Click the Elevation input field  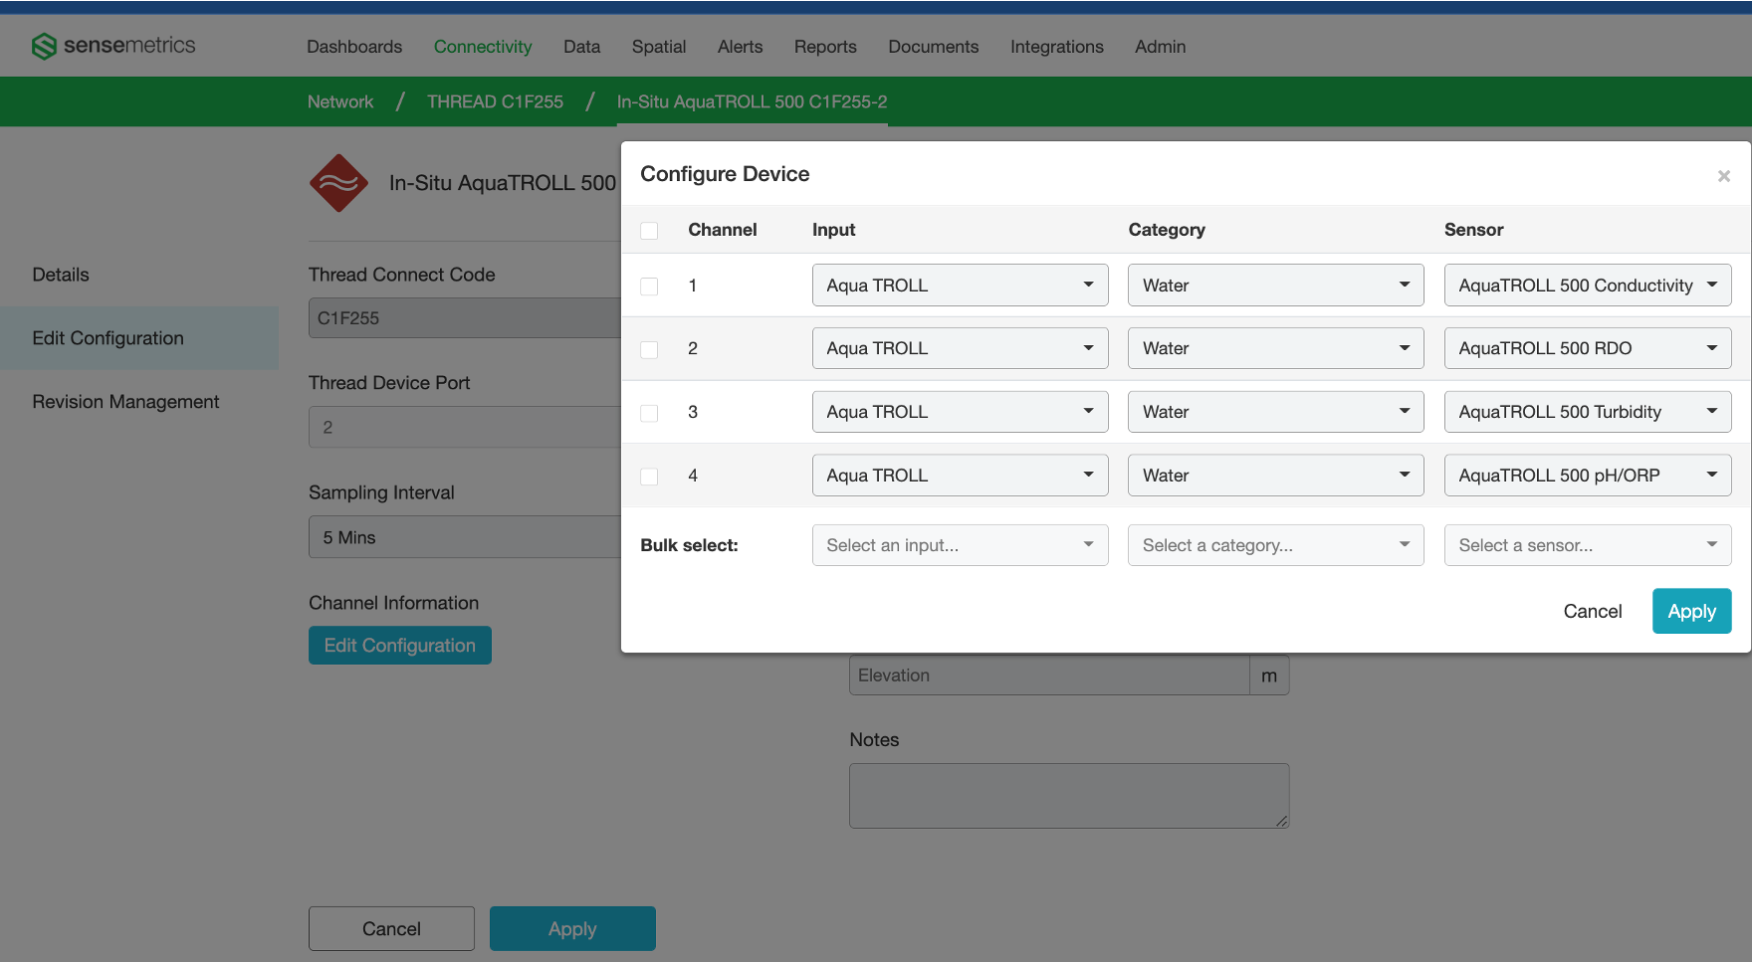coord(1049,675)
